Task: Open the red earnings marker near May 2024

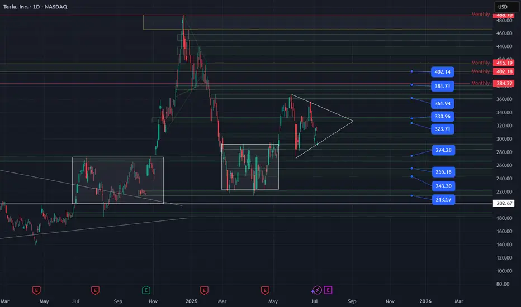Action: pyautogui.click(x=36, y=290)
